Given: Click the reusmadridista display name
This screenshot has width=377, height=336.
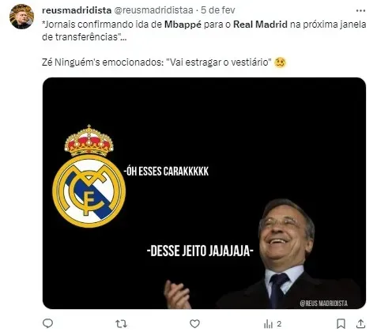Looking at the screenshot, I should pyautogui.click(x=77, y=10).
